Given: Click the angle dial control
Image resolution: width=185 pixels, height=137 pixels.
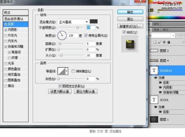Looking at the screenshot, I should (62, 35).
